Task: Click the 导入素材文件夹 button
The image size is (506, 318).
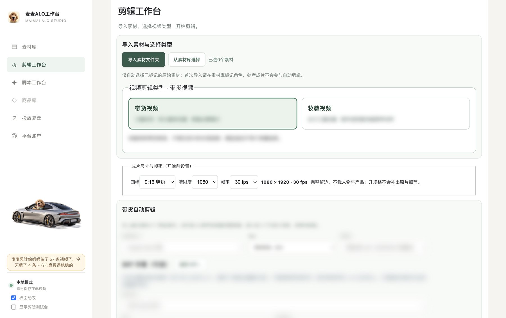Action: click(x=144, y=59)
